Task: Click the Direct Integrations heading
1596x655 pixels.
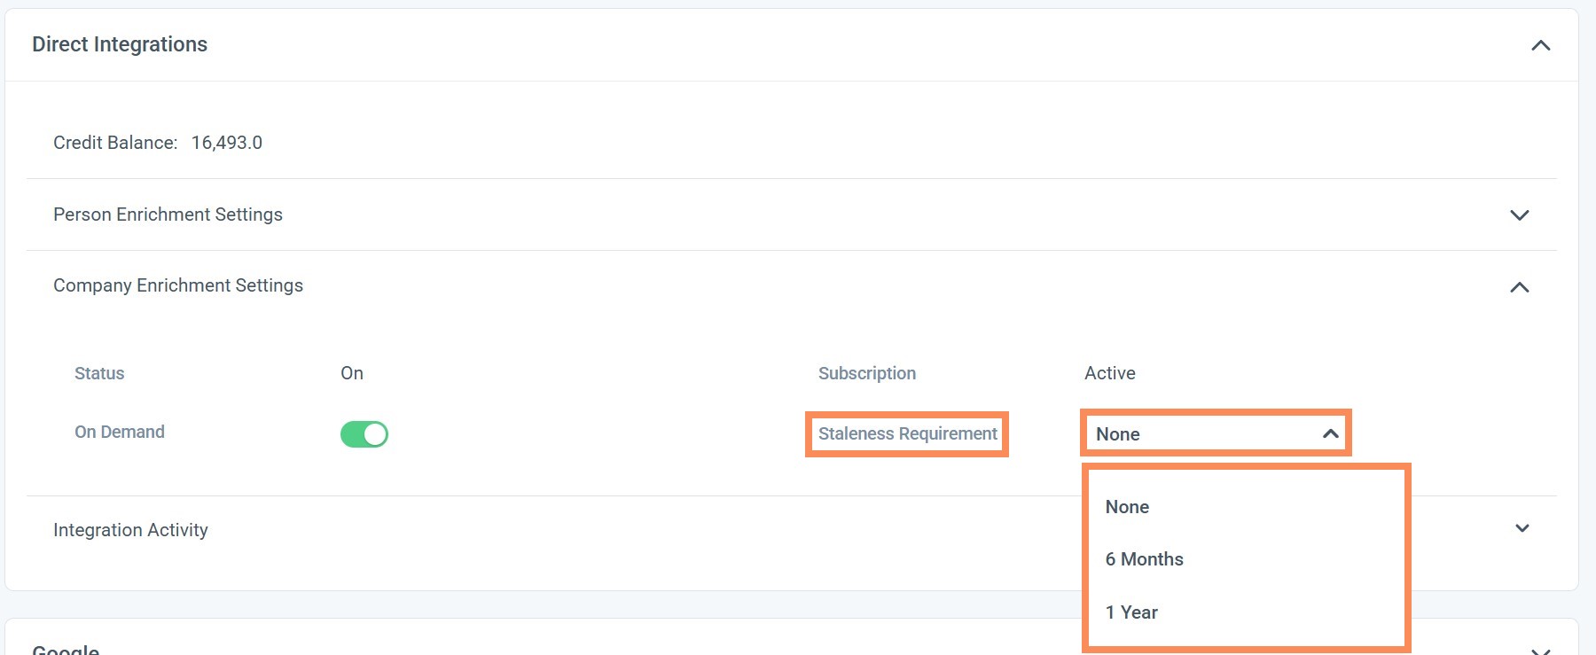Action: (120, 44)
